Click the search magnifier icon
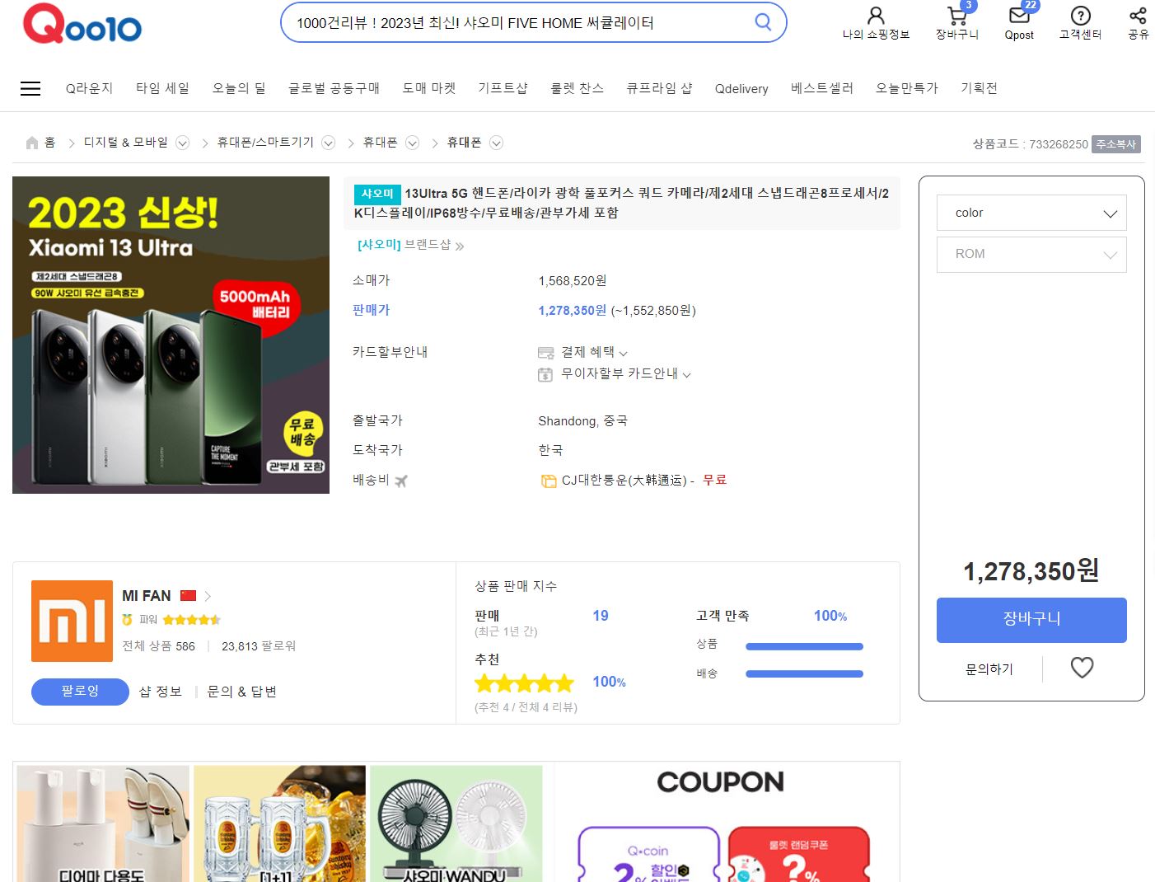Viewport: 1155px width, 882px height. pos(764,22)
